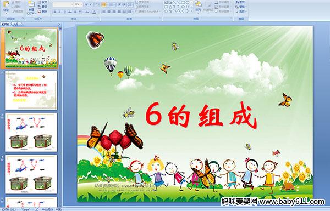
Task: Click the New Slide icon
Action: 31,8
